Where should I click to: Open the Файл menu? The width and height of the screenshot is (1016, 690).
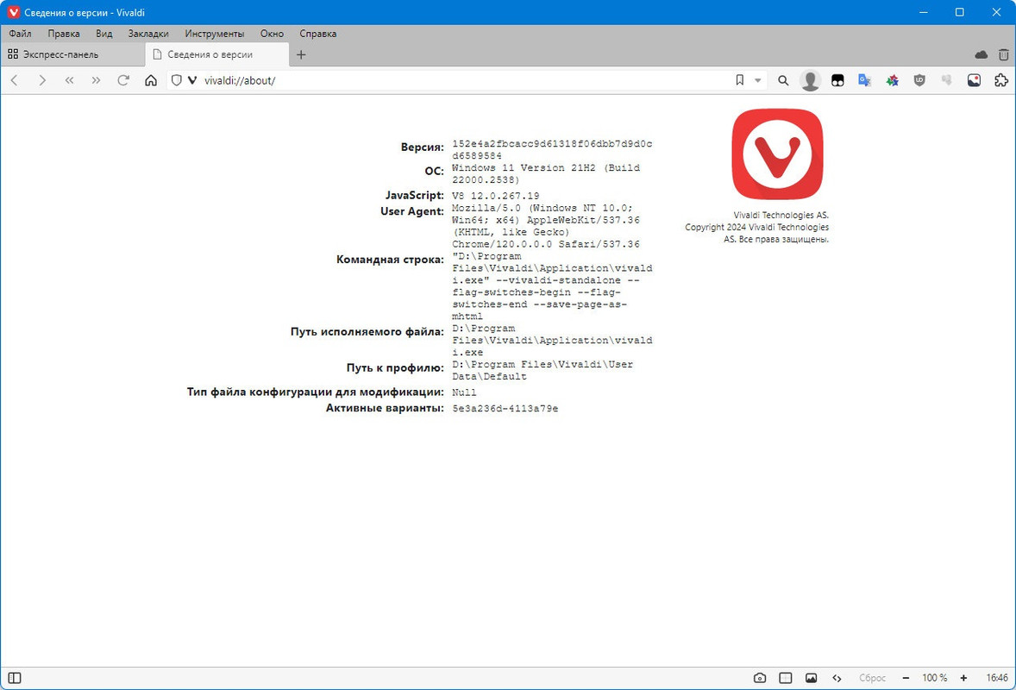tap(20, 34)
